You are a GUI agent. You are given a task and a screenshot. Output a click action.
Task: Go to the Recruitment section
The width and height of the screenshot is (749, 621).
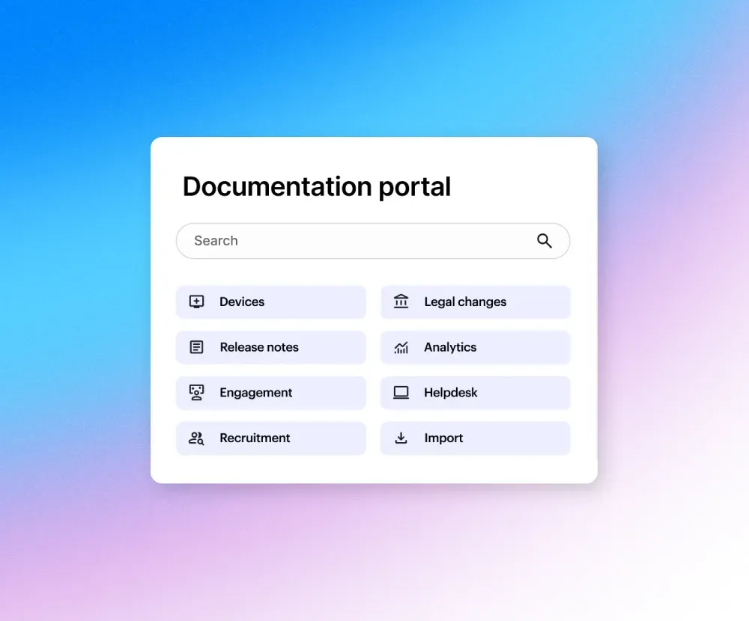click(x=271, y=438)
